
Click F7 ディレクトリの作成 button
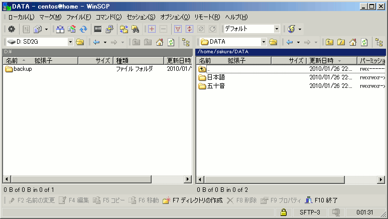pyautogui.click(x=193, y=200)
